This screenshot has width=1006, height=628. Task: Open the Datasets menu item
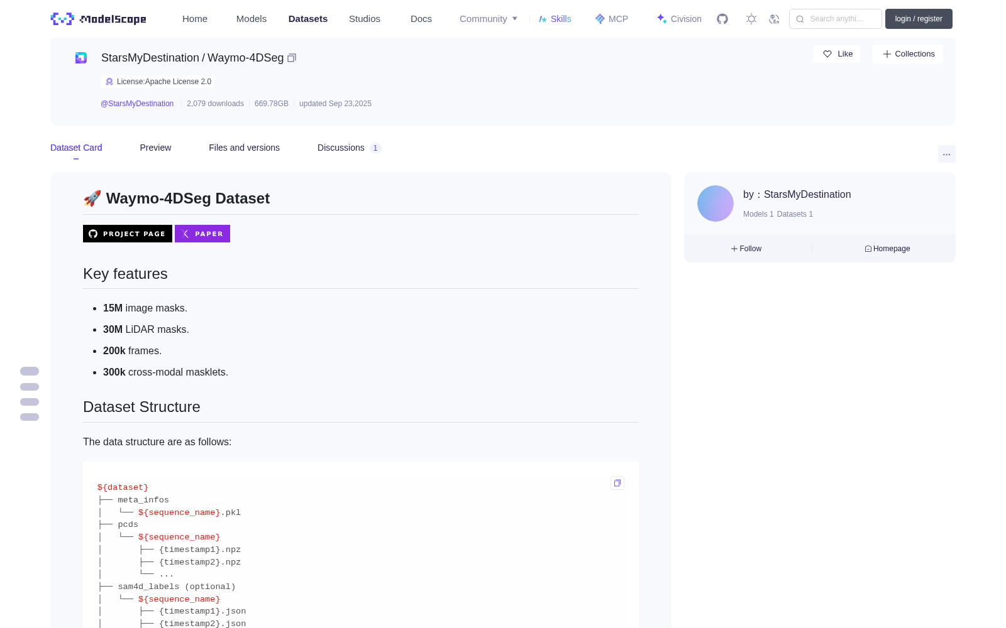coord(308,19)
